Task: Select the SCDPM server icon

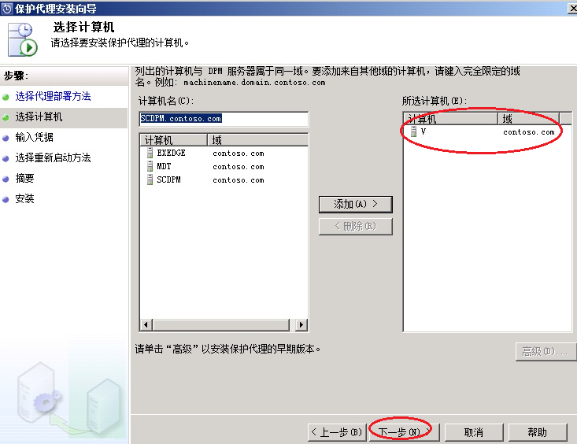Action: click(x=150, y=179)
